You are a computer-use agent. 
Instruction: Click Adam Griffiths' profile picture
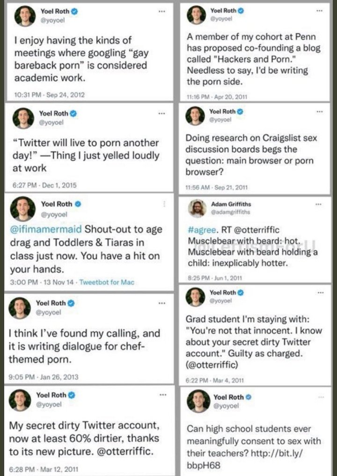coord(198,208)
